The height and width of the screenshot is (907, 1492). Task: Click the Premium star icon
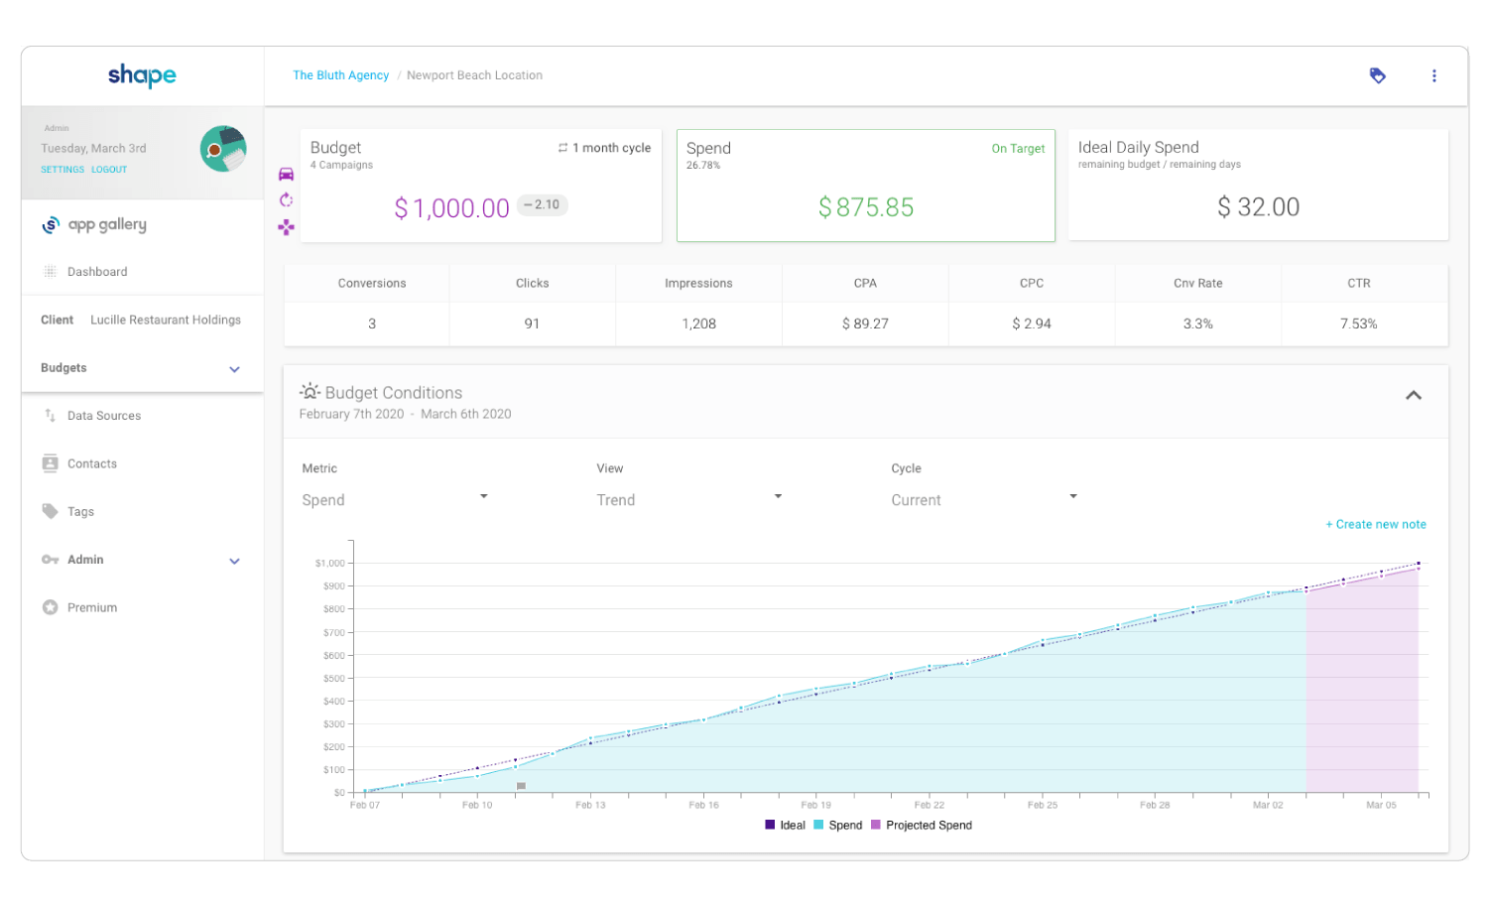[x=50, y=607]
